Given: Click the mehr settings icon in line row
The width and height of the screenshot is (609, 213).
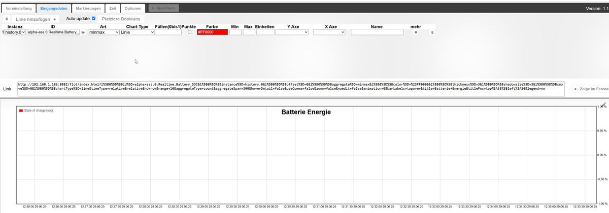Looking at the screenshot, I should click(416, 32).
